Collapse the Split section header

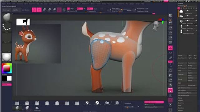pos(179,83)
